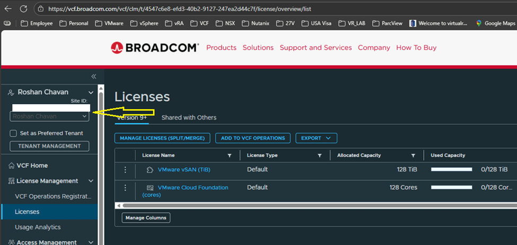Click the License Type column filter icon
The height and width of the screenshot is (245, 517).
[320, 156]
